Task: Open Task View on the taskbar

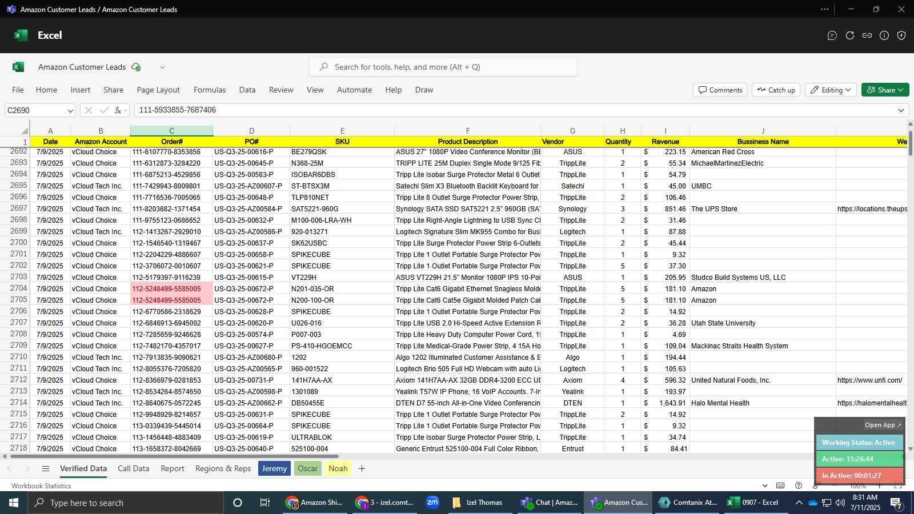Action: 264,503
